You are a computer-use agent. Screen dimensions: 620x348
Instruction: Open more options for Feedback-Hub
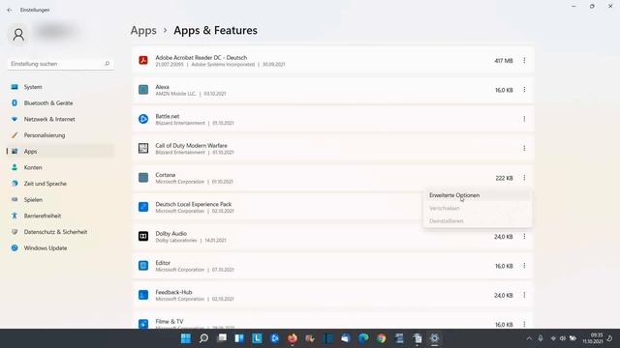pyautogui.click(x=524, y=295)
